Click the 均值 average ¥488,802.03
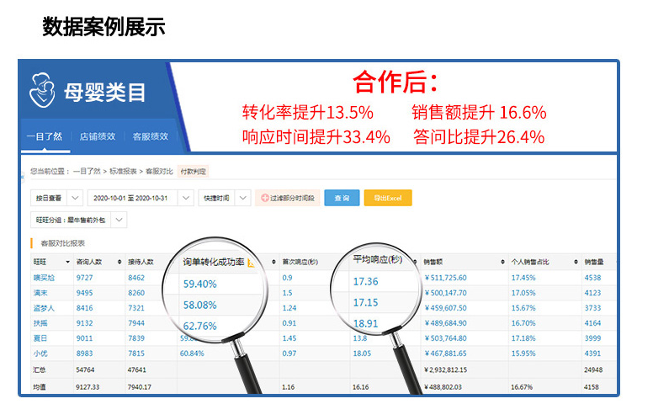This screenshot has height=404, width=669. click(x=443, y=387)
